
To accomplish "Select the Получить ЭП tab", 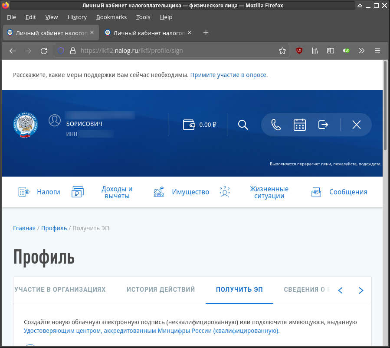I will pos(239,290).
